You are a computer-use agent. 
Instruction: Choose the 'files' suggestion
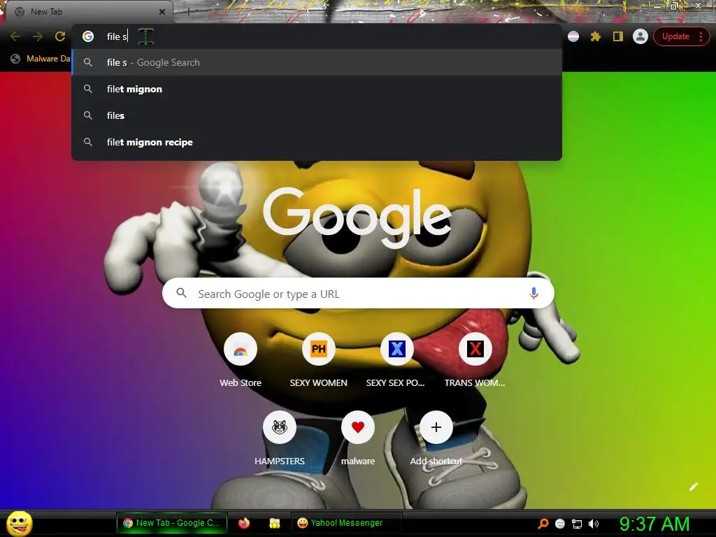click(317, 115)
